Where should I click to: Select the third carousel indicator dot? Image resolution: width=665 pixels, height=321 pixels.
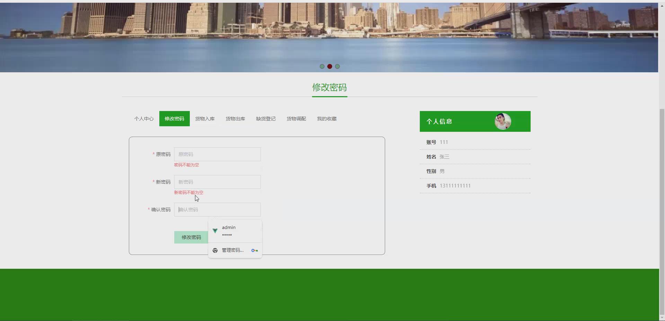[337, 66]
